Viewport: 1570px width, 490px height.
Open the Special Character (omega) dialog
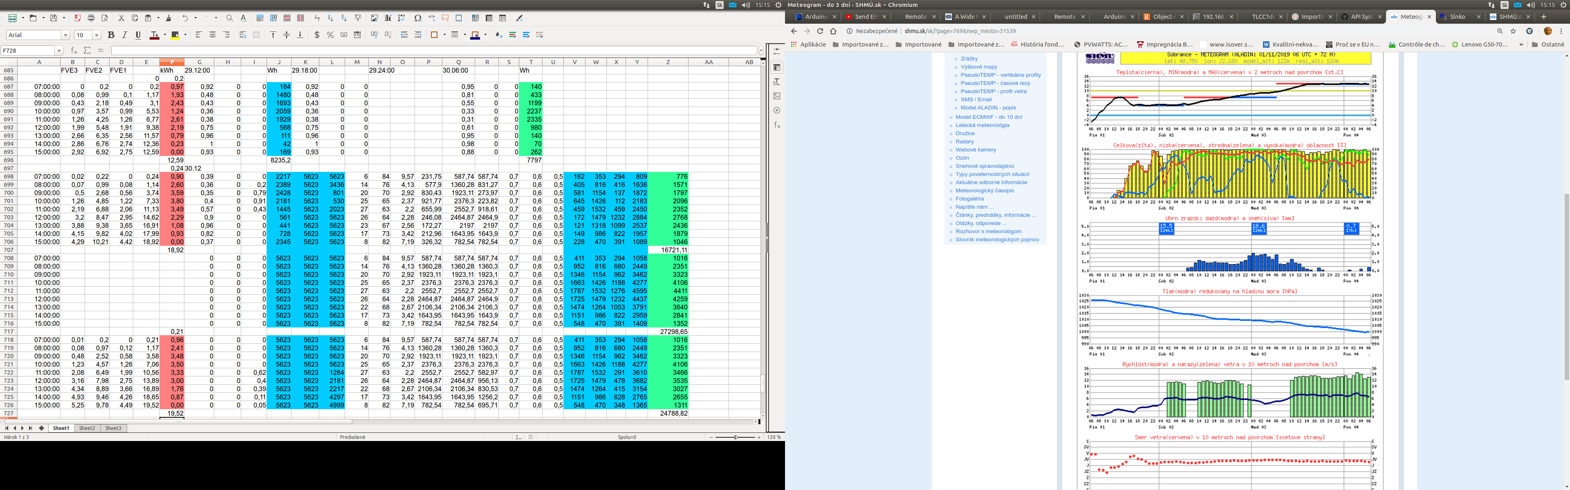(417, 18)
